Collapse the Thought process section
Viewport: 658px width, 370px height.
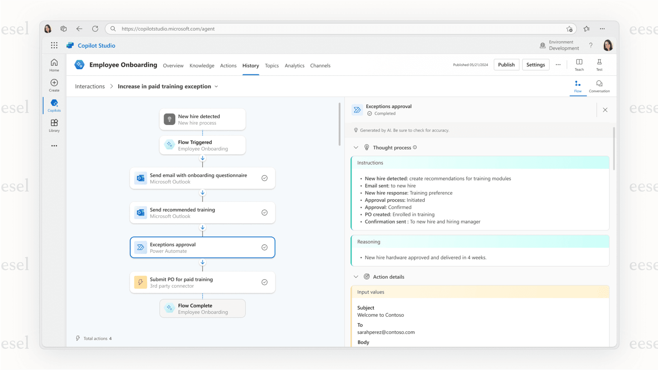tap(356, 147)
